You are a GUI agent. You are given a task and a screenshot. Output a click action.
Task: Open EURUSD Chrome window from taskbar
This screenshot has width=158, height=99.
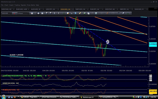pyautogui.click(x=29, y=97)
